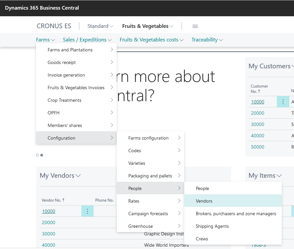294x249 pixels.
Task: Select the second carousel page dot
Action: point(42,155)
